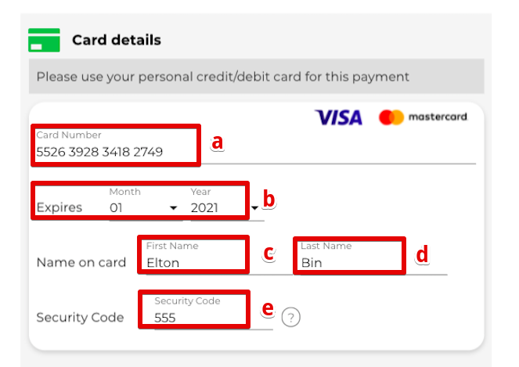Click the red annotation letter d
This screenshot has height=367, width=519.
point(422,254)
